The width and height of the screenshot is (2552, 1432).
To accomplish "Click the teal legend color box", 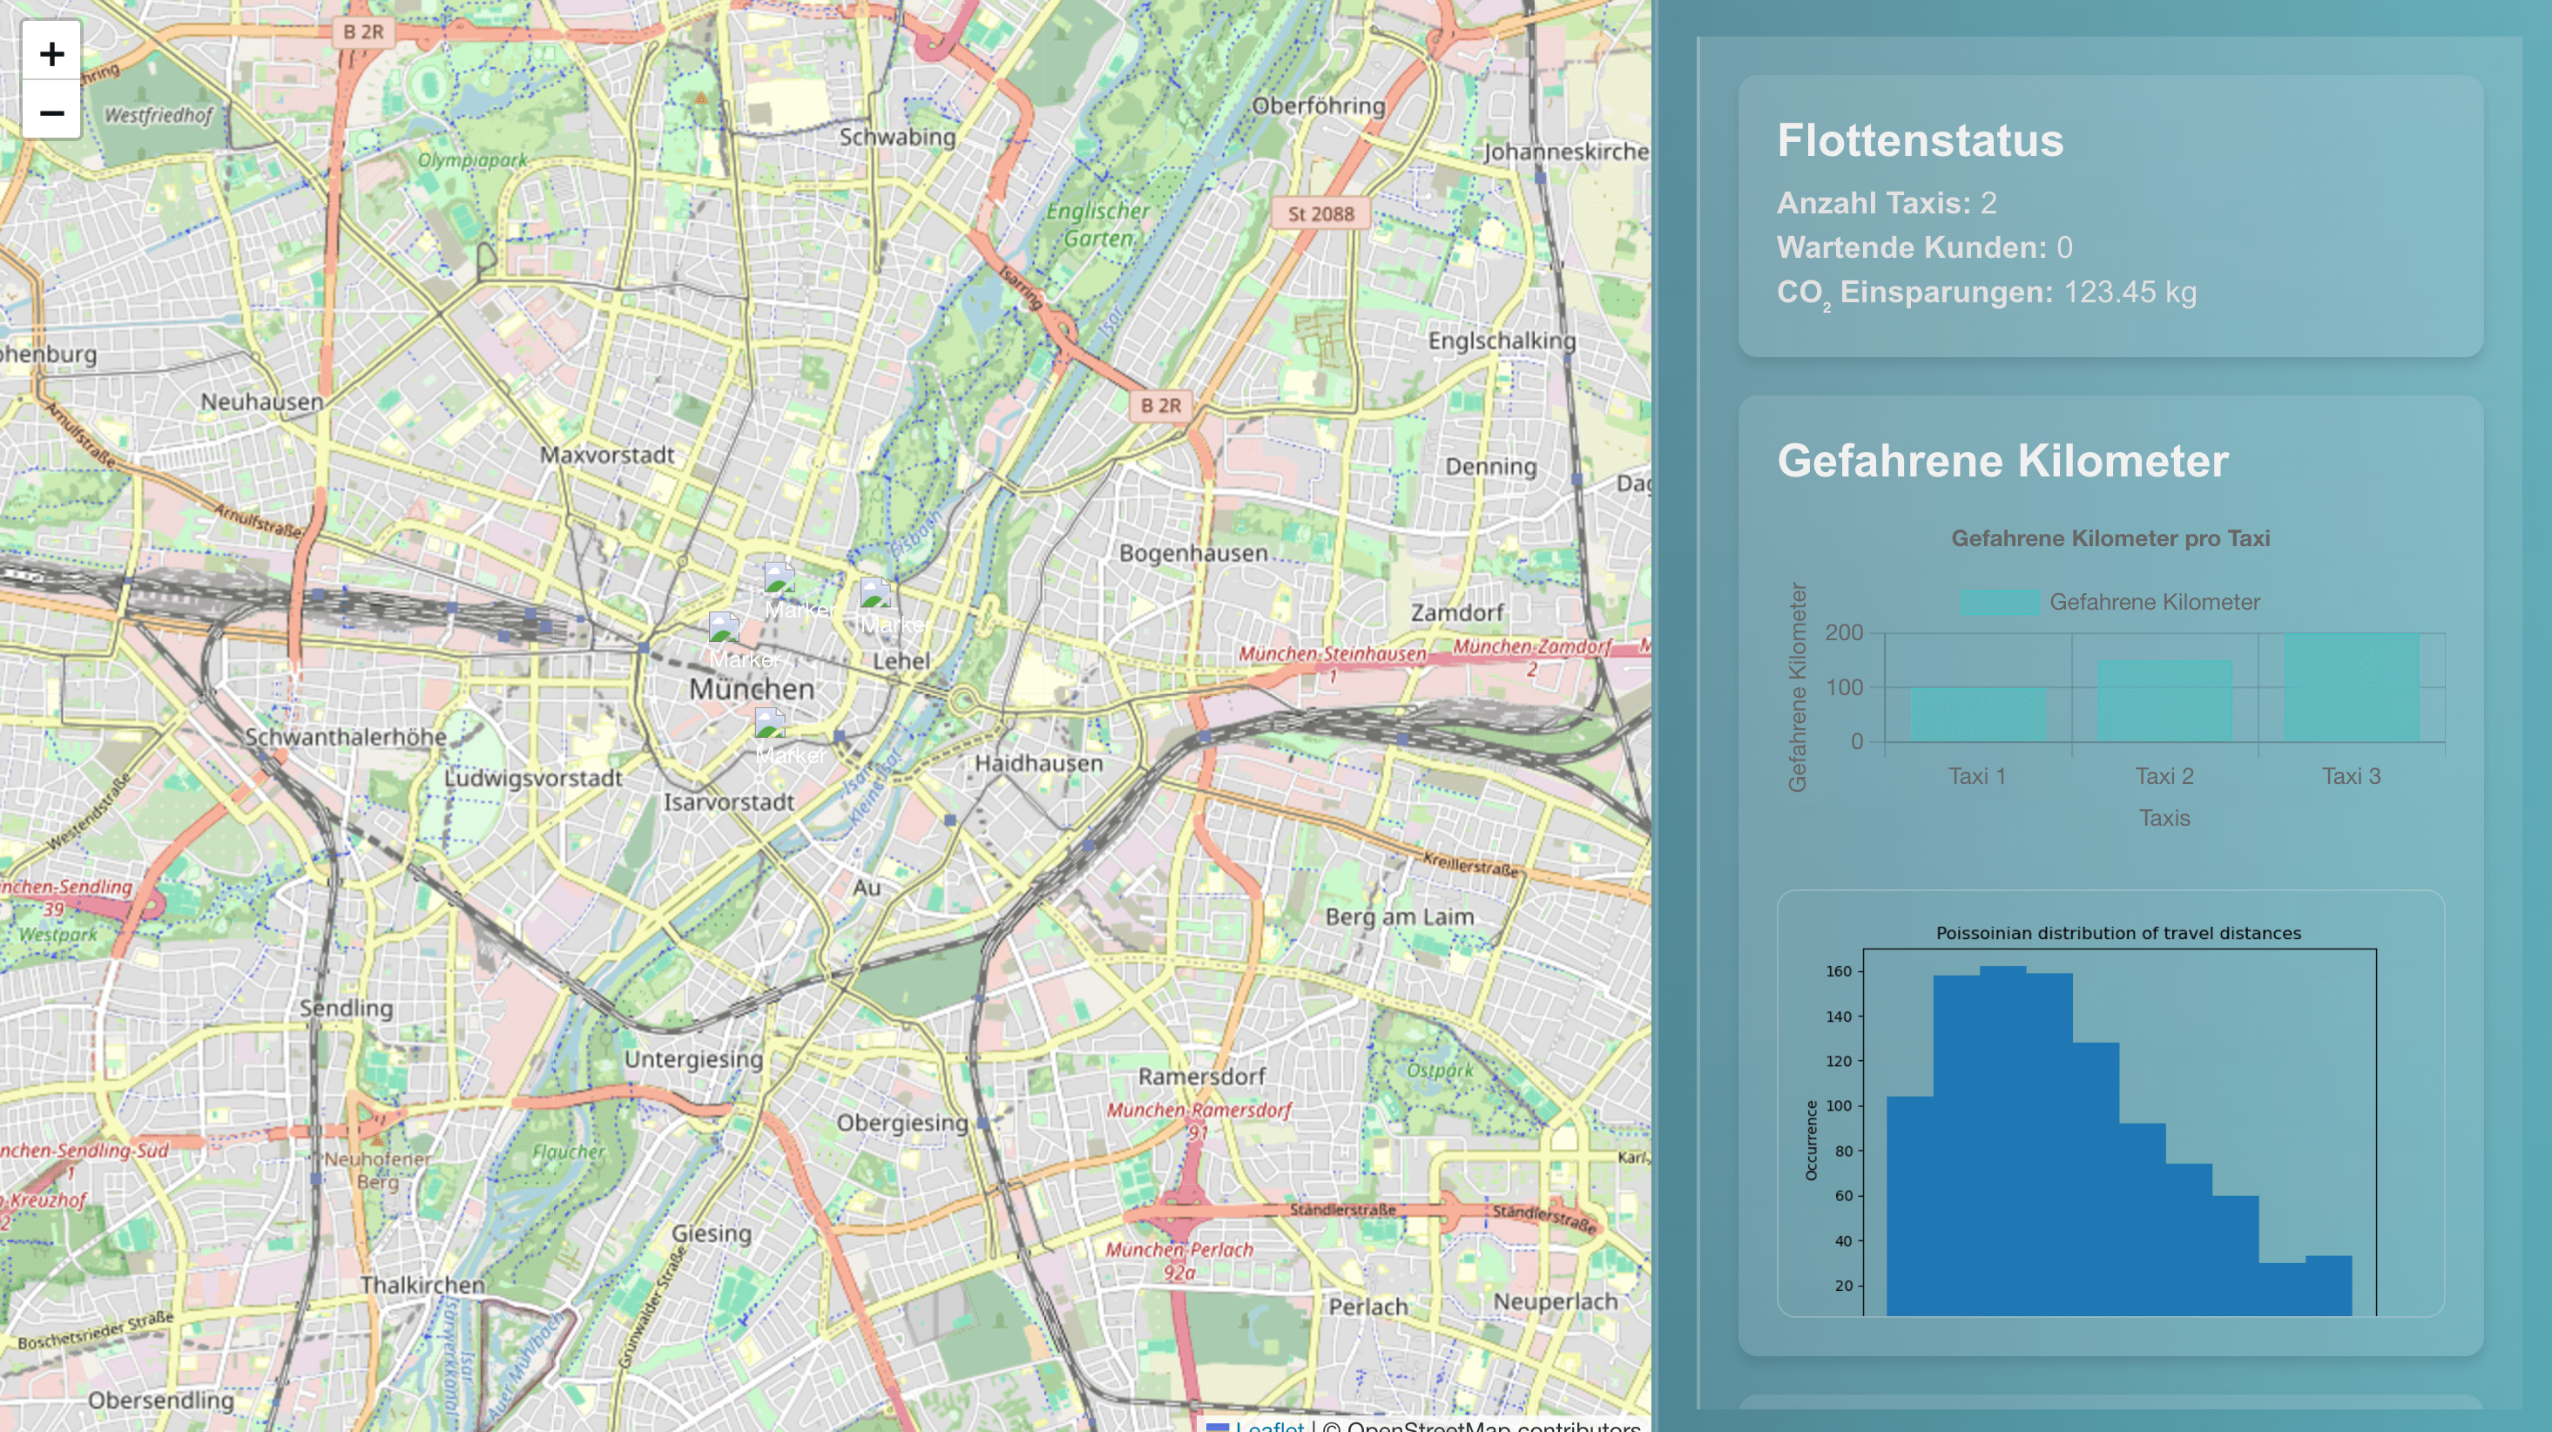I will click(x=1998, y=602).
